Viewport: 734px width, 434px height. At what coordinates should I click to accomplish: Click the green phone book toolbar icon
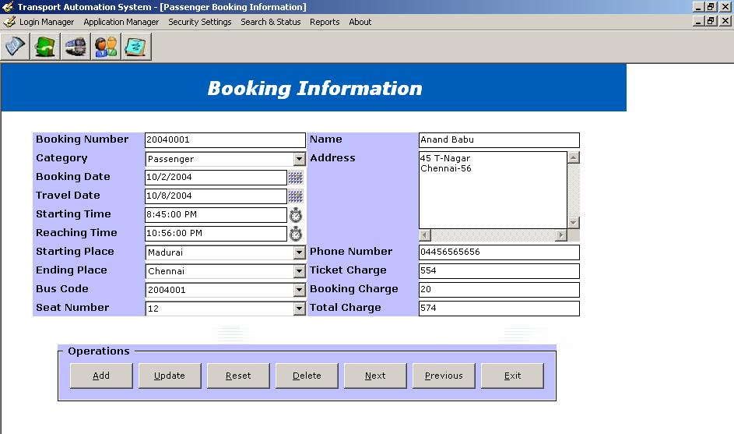44,47
